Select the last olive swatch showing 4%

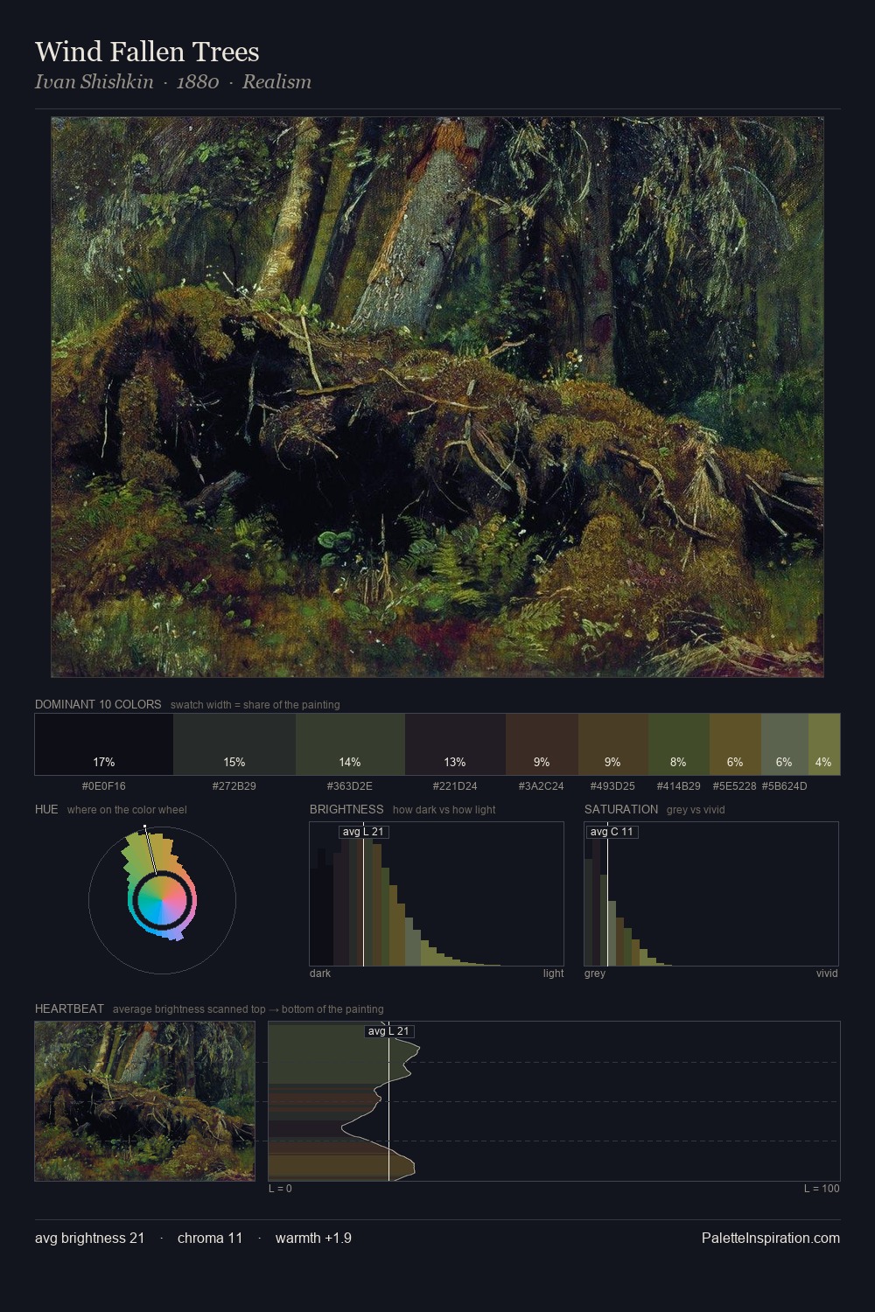(x=824, y=744)
